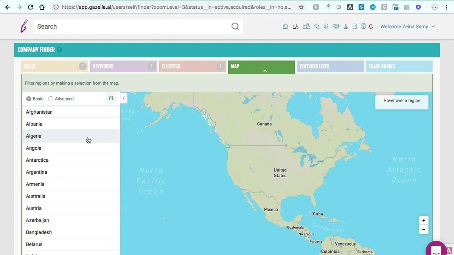Select Azerbaijan from the country list
454x255 pixels.
(71, 220)
